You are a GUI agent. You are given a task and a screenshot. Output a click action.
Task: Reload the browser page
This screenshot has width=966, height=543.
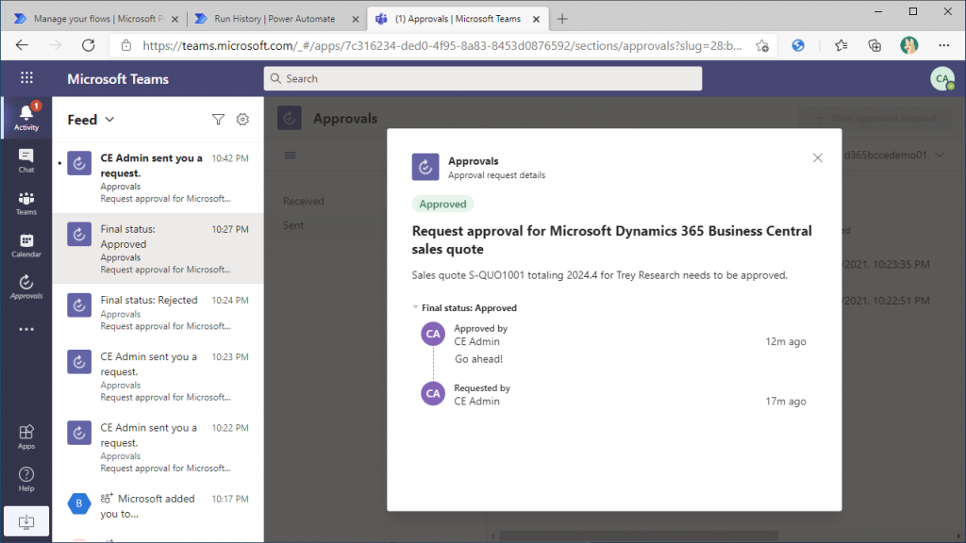pyautogui.click(x=89, y=45)
